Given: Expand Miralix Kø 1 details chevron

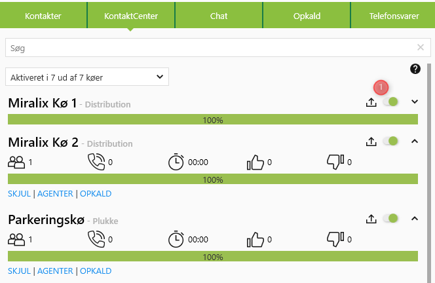Looking at the screenshot, I should tap(414, 102).
